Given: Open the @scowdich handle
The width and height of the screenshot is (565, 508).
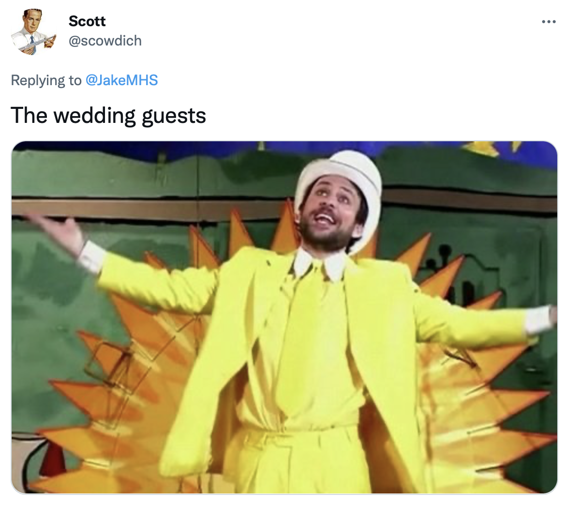Looking at the screenshot, I should click(x=105, y=41).
